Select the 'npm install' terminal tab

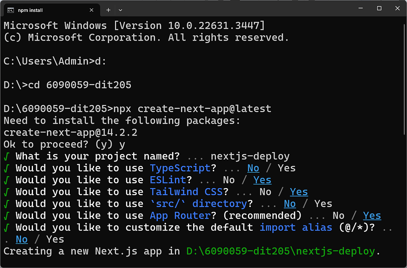(x=51, y=10)
